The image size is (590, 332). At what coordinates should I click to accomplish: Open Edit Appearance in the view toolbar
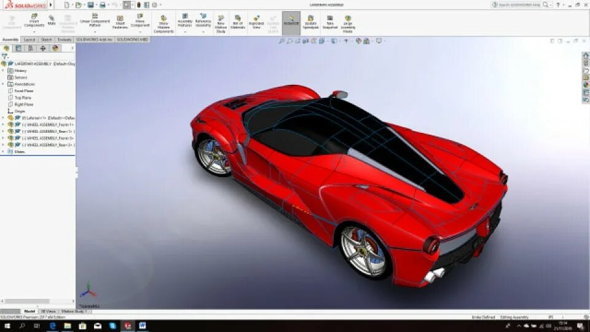(358, 41)
